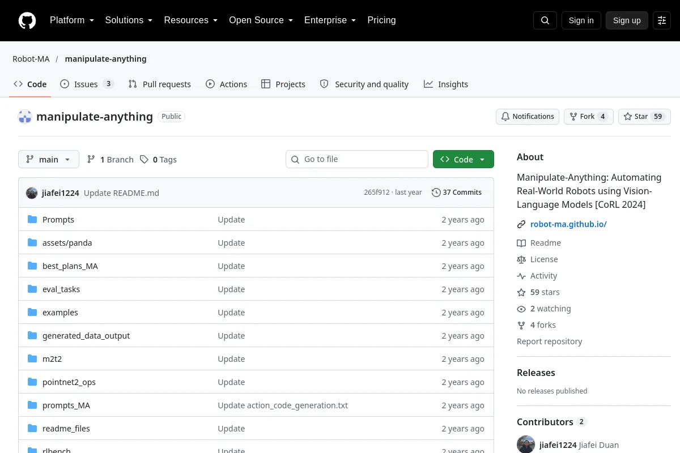Click the Notifications button
This screenshot has height=453, width=680.
click(x=528, y=117)
